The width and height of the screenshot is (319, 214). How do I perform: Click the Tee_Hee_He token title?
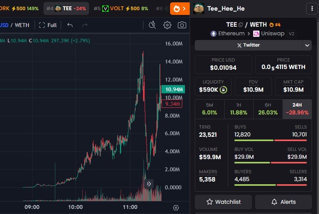point(226,9)
